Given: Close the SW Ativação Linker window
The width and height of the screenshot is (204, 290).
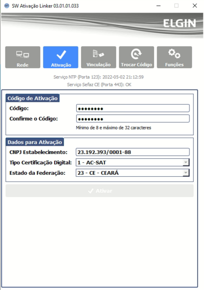Looking at the screenshot, I should coord(195,6).
